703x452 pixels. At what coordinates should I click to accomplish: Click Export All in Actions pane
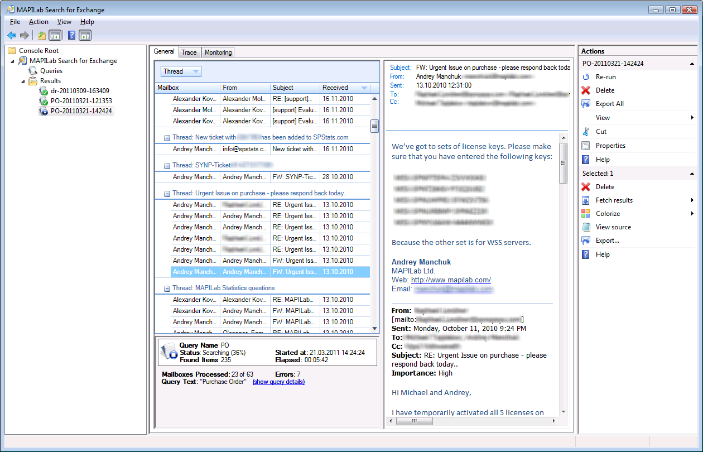(x=609, y=104)
